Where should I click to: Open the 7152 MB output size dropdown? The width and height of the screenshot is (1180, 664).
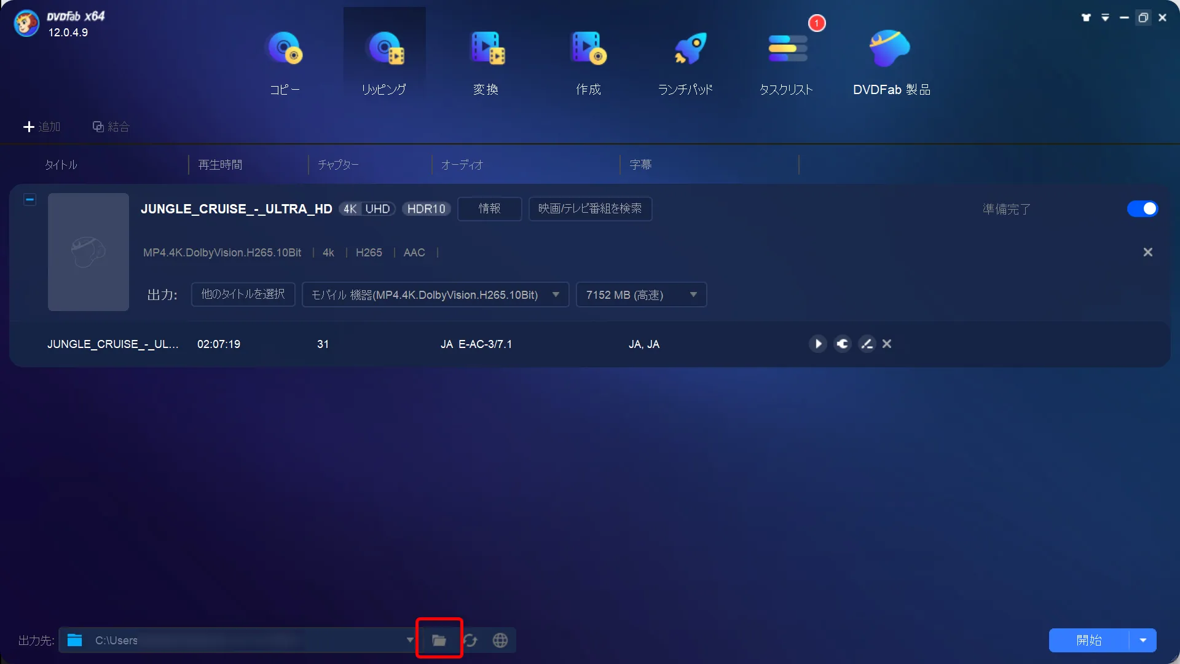coord(642,294)
